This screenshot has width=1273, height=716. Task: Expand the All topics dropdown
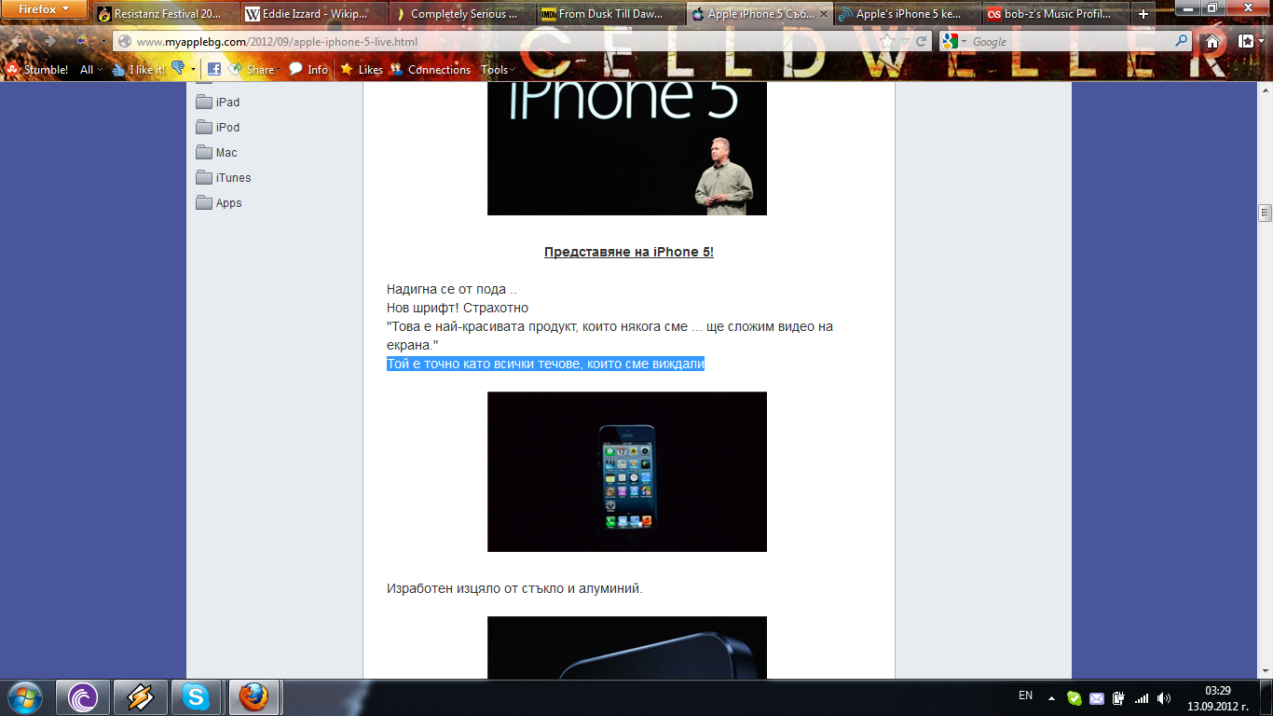click(x=90, y=69)
